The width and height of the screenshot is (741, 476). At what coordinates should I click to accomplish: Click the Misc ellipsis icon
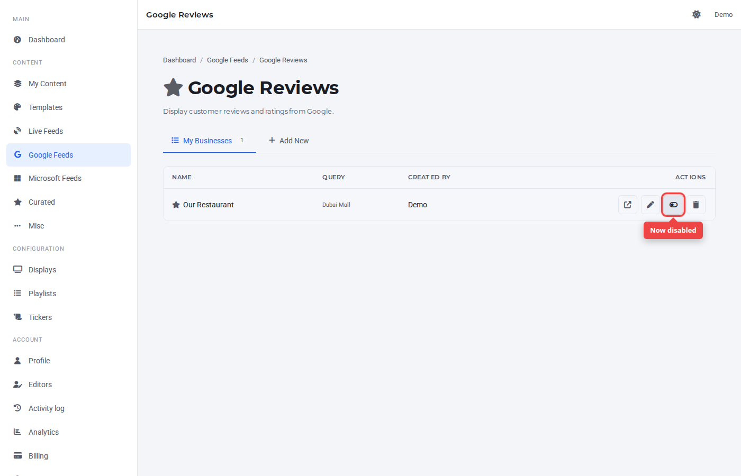coord(17,226)
